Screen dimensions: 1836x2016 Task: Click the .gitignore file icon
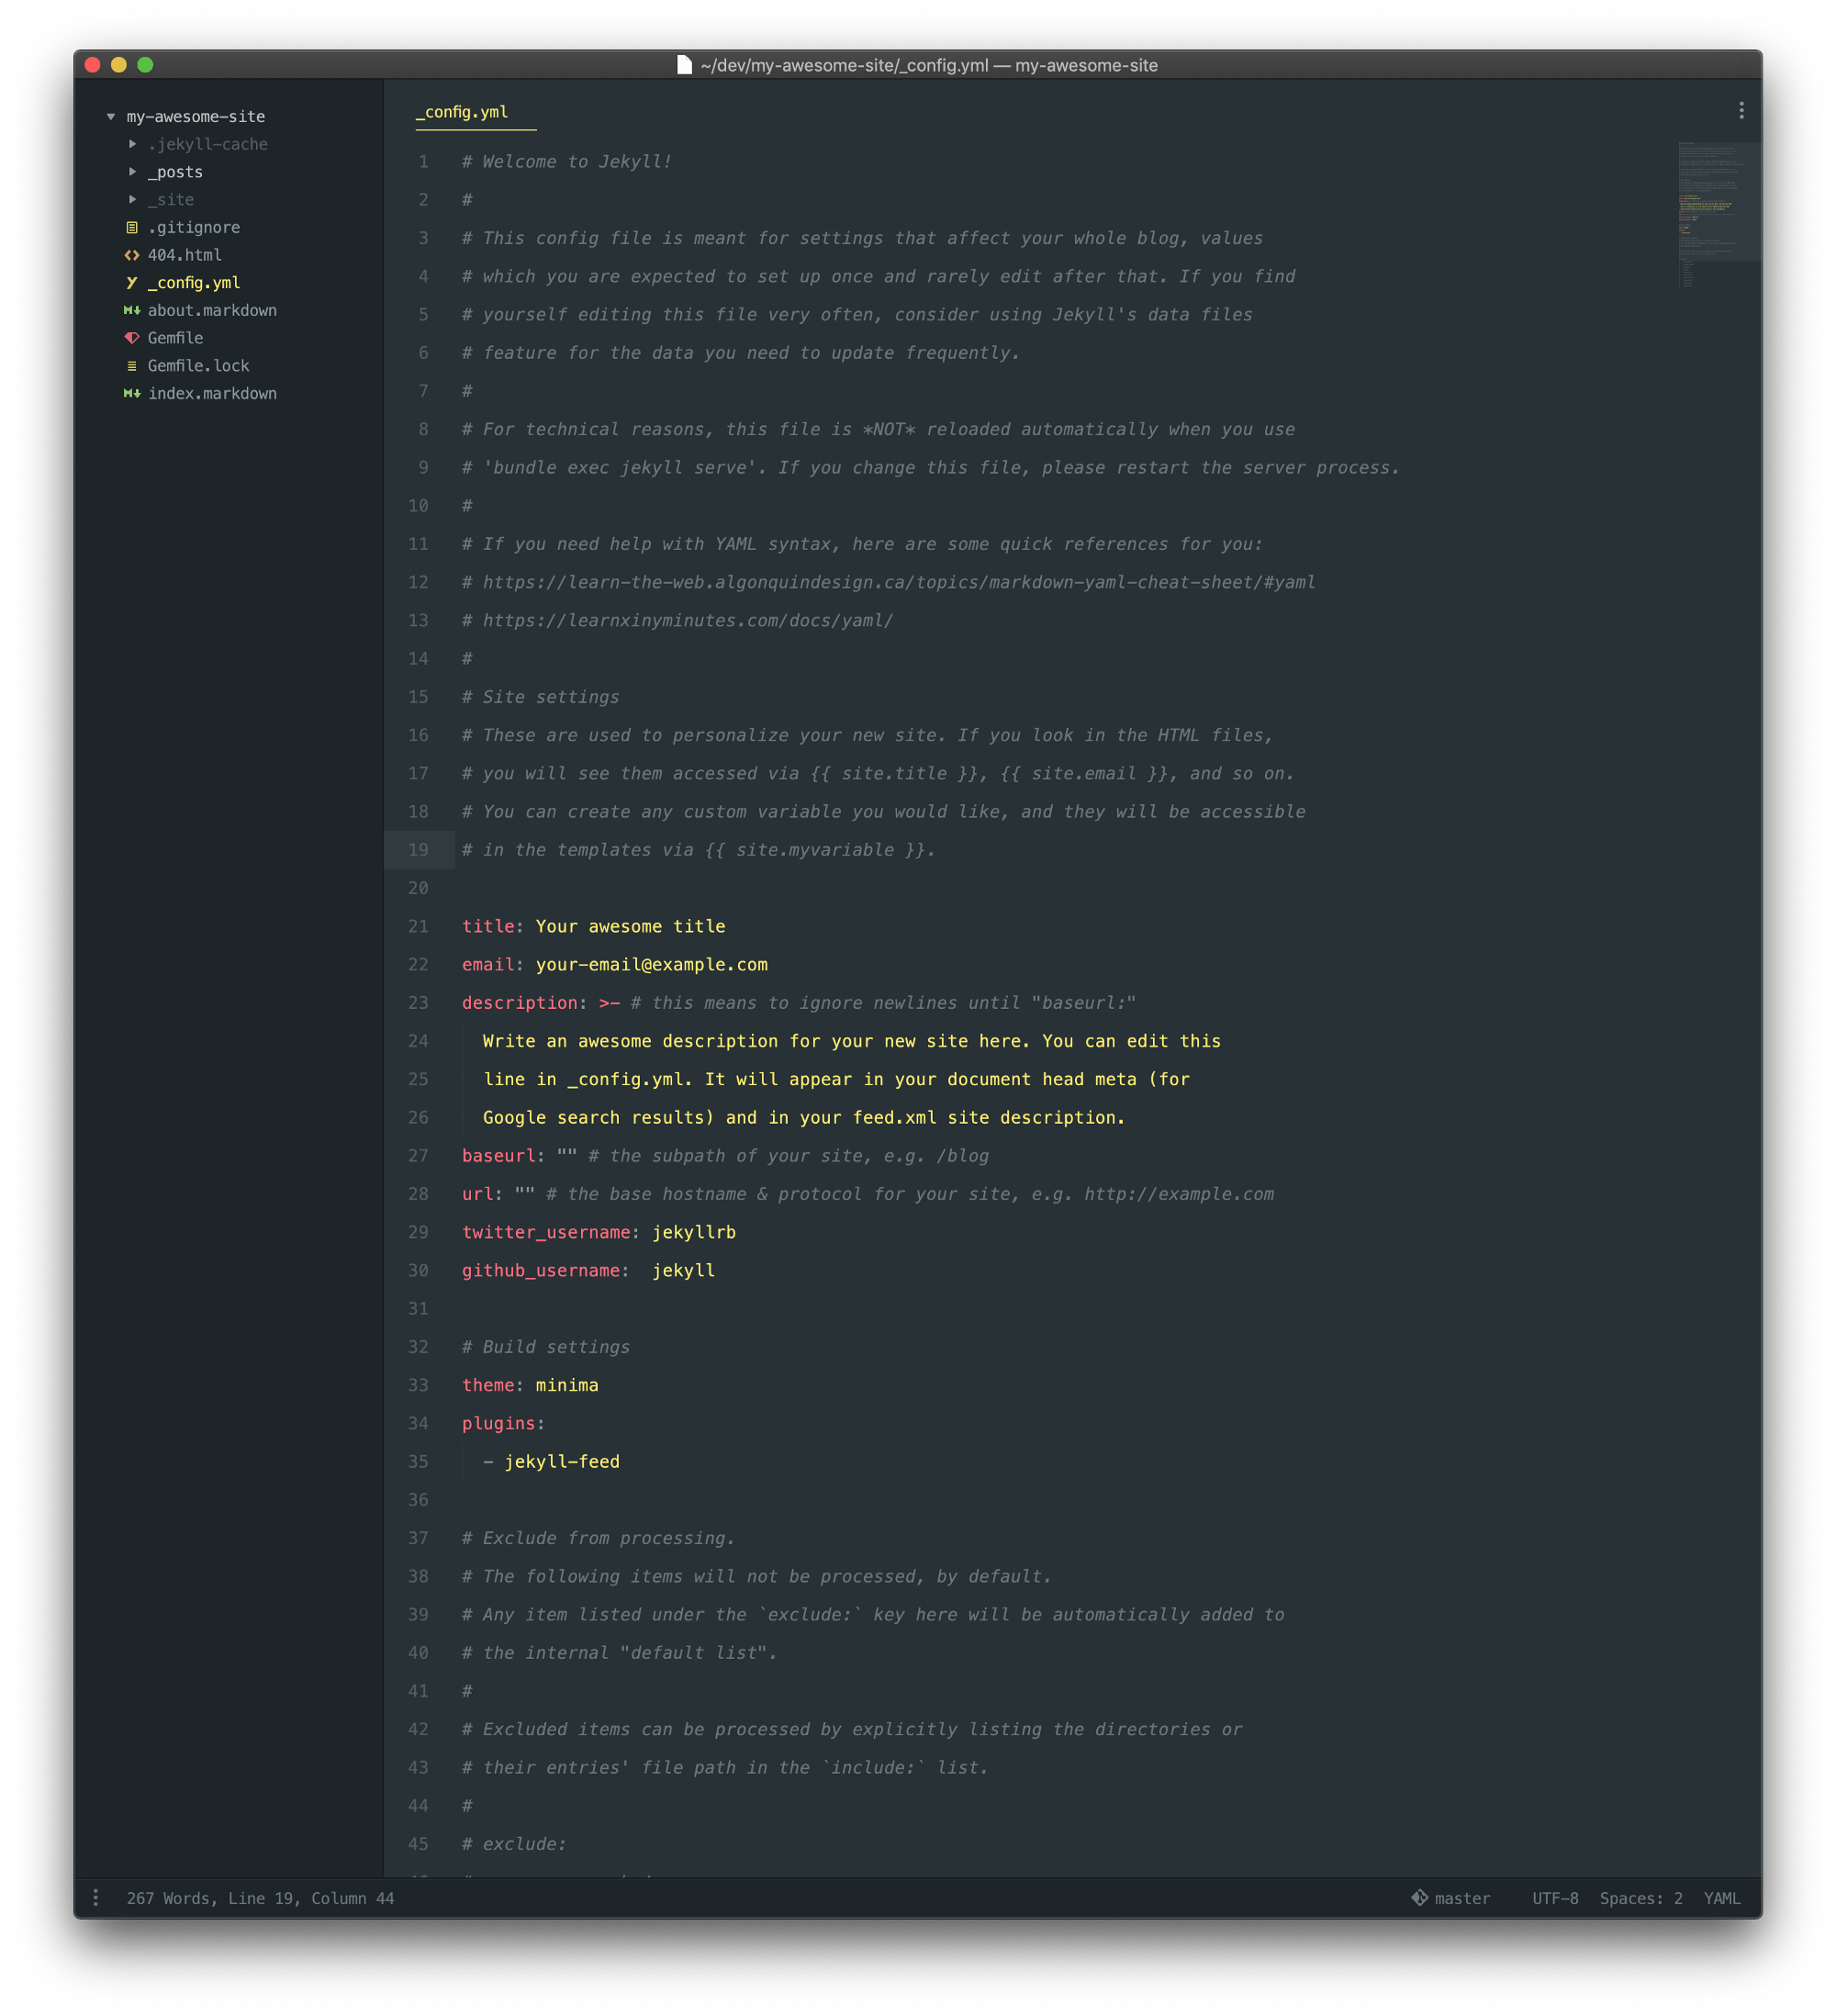coord(132,227)
